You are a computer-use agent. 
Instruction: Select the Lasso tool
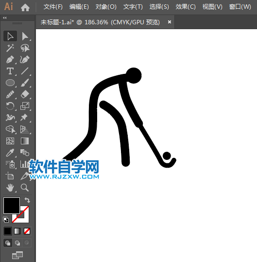(25, 48)
